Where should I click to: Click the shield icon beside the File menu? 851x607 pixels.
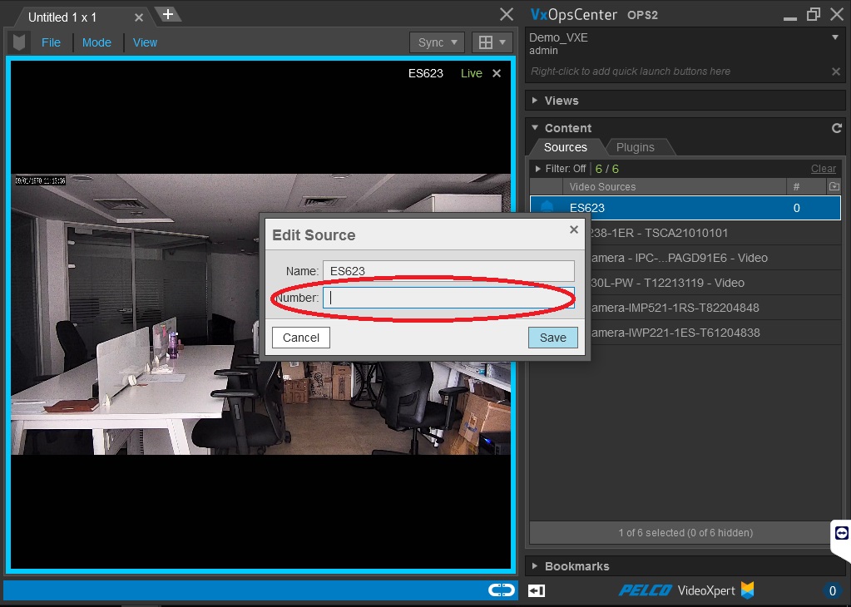(x=19, y=42)
